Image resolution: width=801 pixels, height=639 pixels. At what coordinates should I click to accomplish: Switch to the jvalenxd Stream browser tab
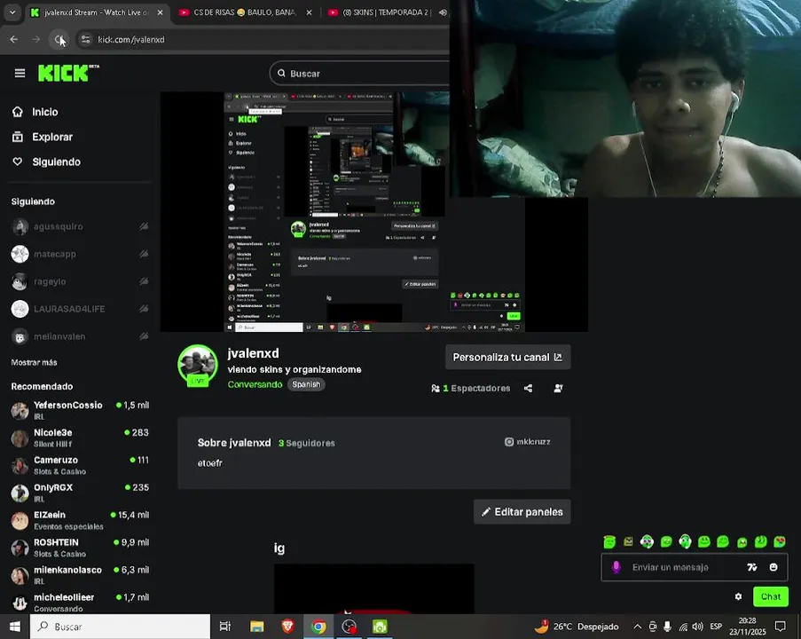tap(96, 12)
